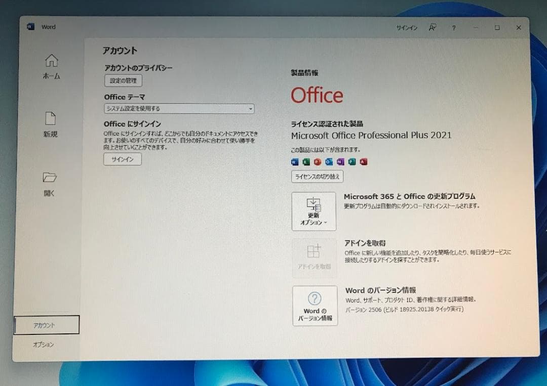Expand the 更新オプション dropdown
Image resolution: width=547 pixels, height=386 pixels.
[x=314, y=211]
